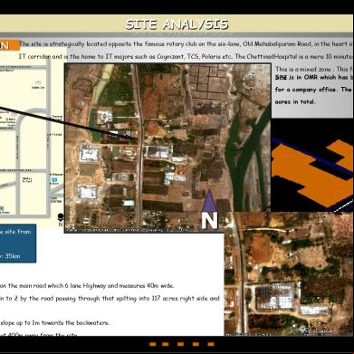The image size is (354, 354).
Task: Select the mixed zone description text block
Action: [314, 85]
